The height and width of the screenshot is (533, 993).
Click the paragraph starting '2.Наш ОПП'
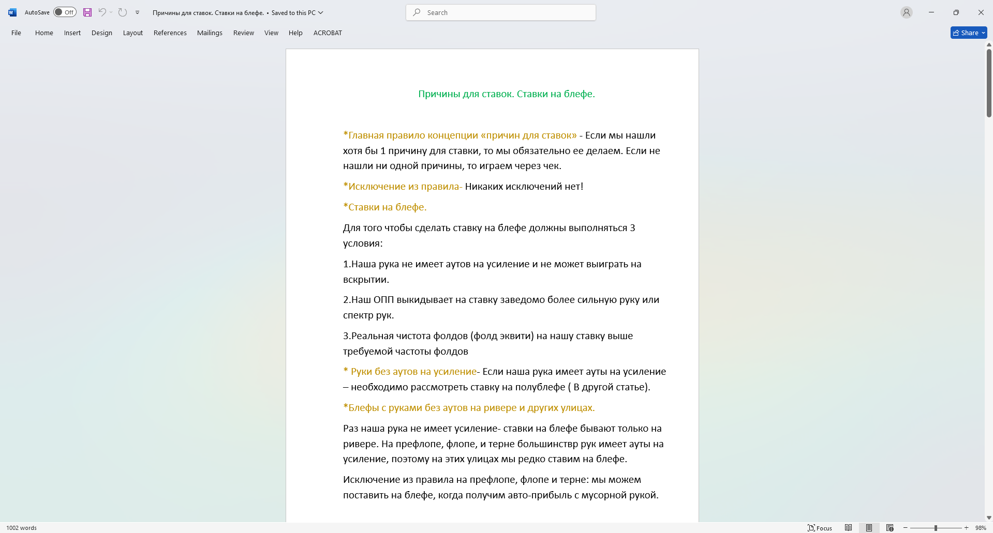coord(501,308)
